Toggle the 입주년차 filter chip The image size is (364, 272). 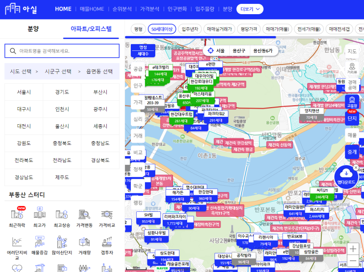pos(190,29)
